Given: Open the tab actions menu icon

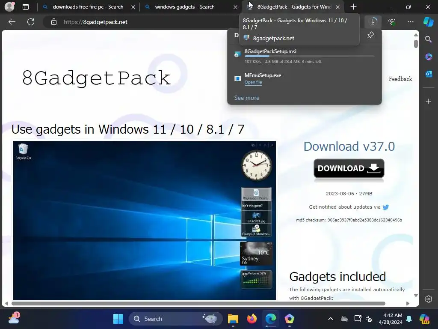Looking at the screenshot, I should pyautogui.click(x=26, y=7).
